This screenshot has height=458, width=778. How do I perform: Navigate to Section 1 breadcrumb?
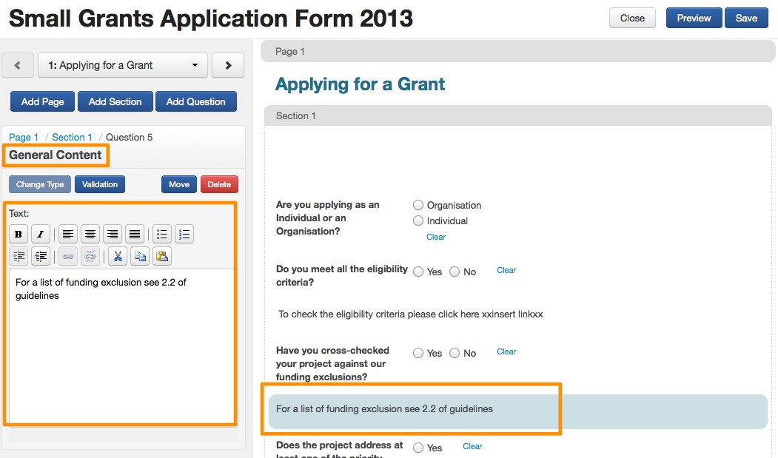point(72,137)
